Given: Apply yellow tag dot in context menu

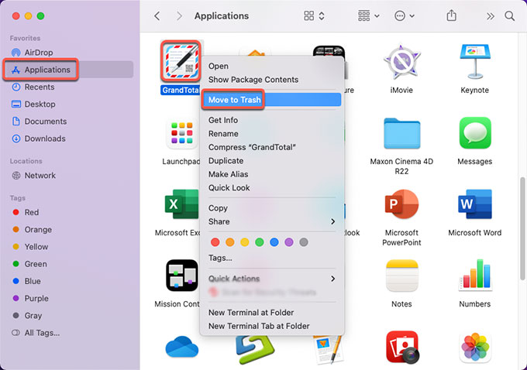Looking at the screenshot, I should pos(245,242).
